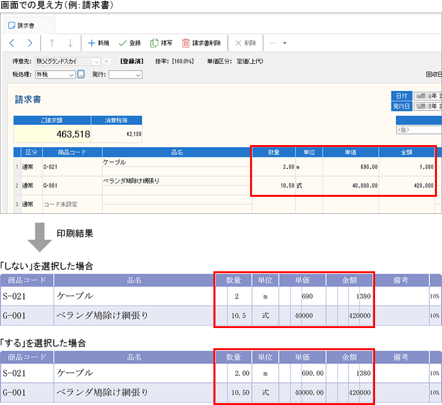Click the 単位 column header in entry grid
Image resolution: width=442 pixels, height=405 pixels.
pyautogui.click(x=309, y=153)
